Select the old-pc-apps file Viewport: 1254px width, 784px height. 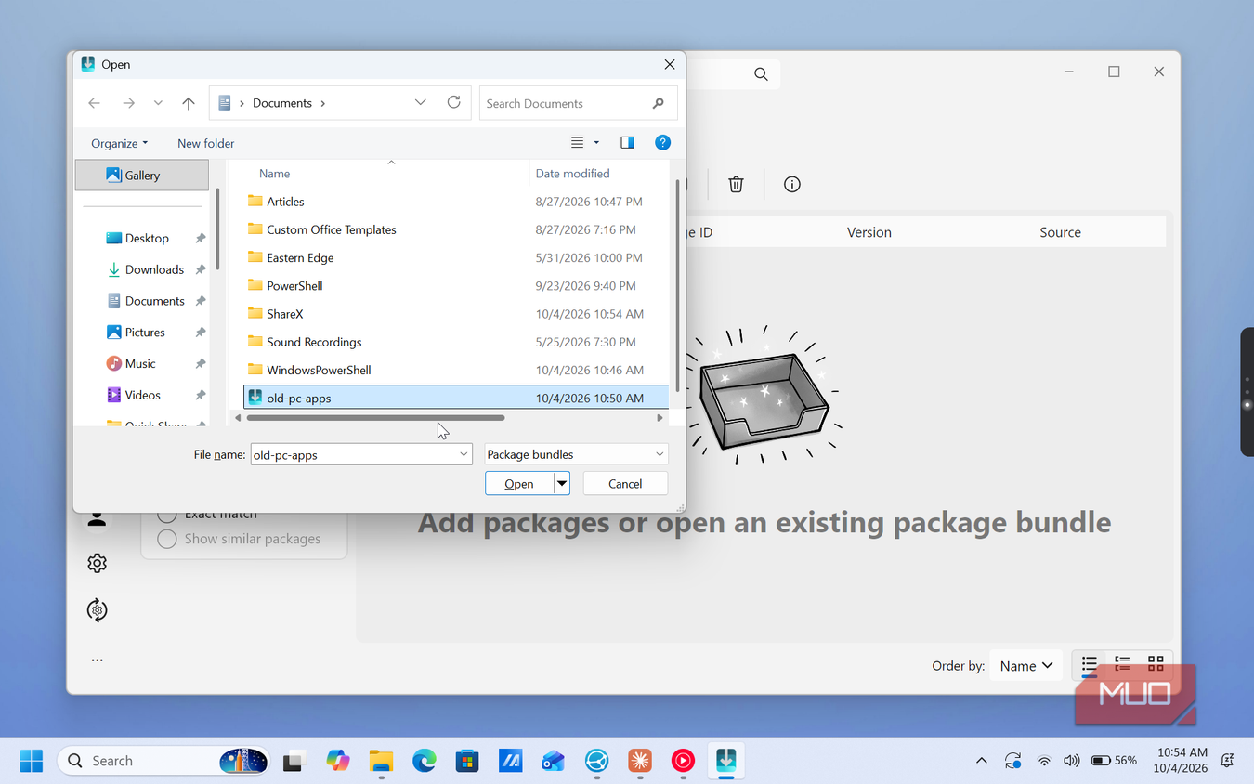(456, 398)
